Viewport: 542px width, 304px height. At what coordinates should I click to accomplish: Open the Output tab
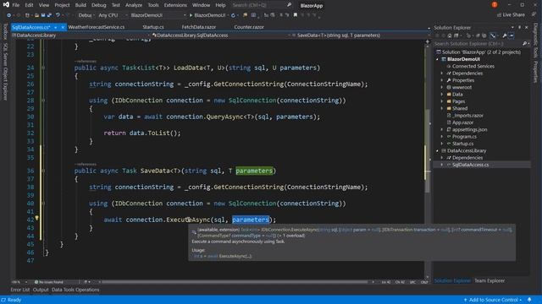41,290
